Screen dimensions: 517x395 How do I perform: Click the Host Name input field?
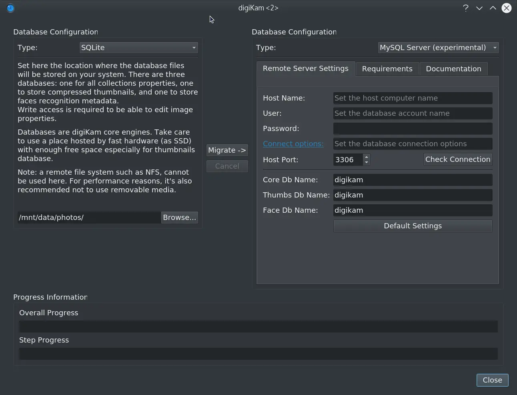click(413, 98)
